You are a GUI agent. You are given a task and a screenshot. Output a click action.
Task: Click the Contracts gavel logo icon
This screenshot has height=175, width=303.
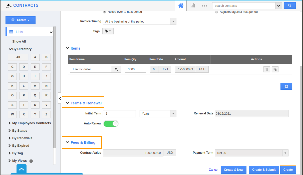[x=9, y=6]
